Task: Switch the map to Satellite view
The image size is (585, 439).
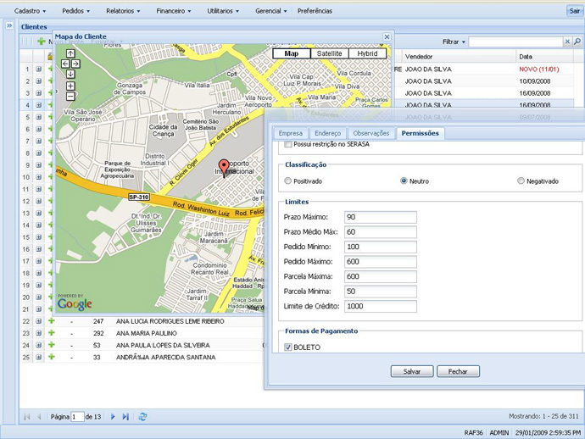Action: coord(329,53)
